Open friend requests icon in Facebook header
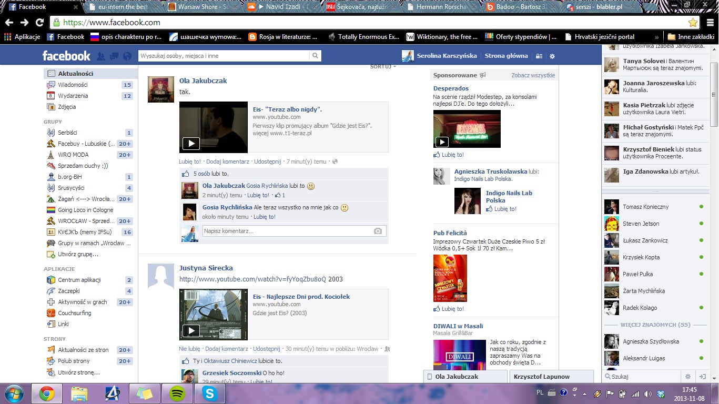Viewport: 719px width, 404px height. coord(101,56)
